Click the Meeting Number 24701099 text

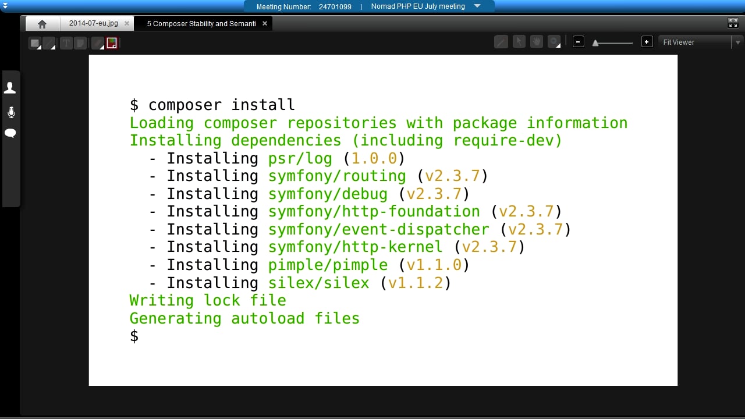pos(304,6)
